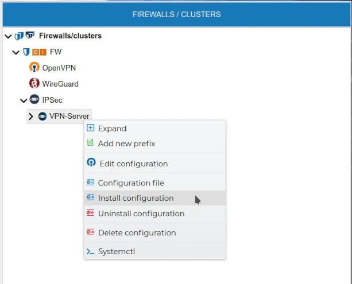352x284 pixels.
Task: Expand the VPN-Server node arrow
Action: coord(31,116)
